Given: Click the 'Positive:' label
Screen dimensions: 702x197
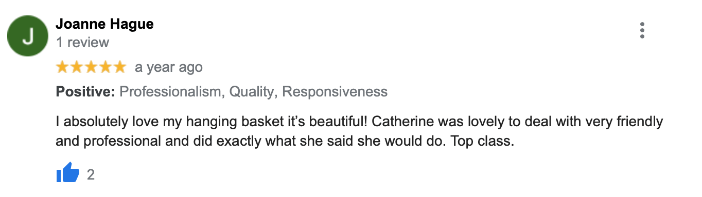Looking at the screenshot, I should 85,92.
